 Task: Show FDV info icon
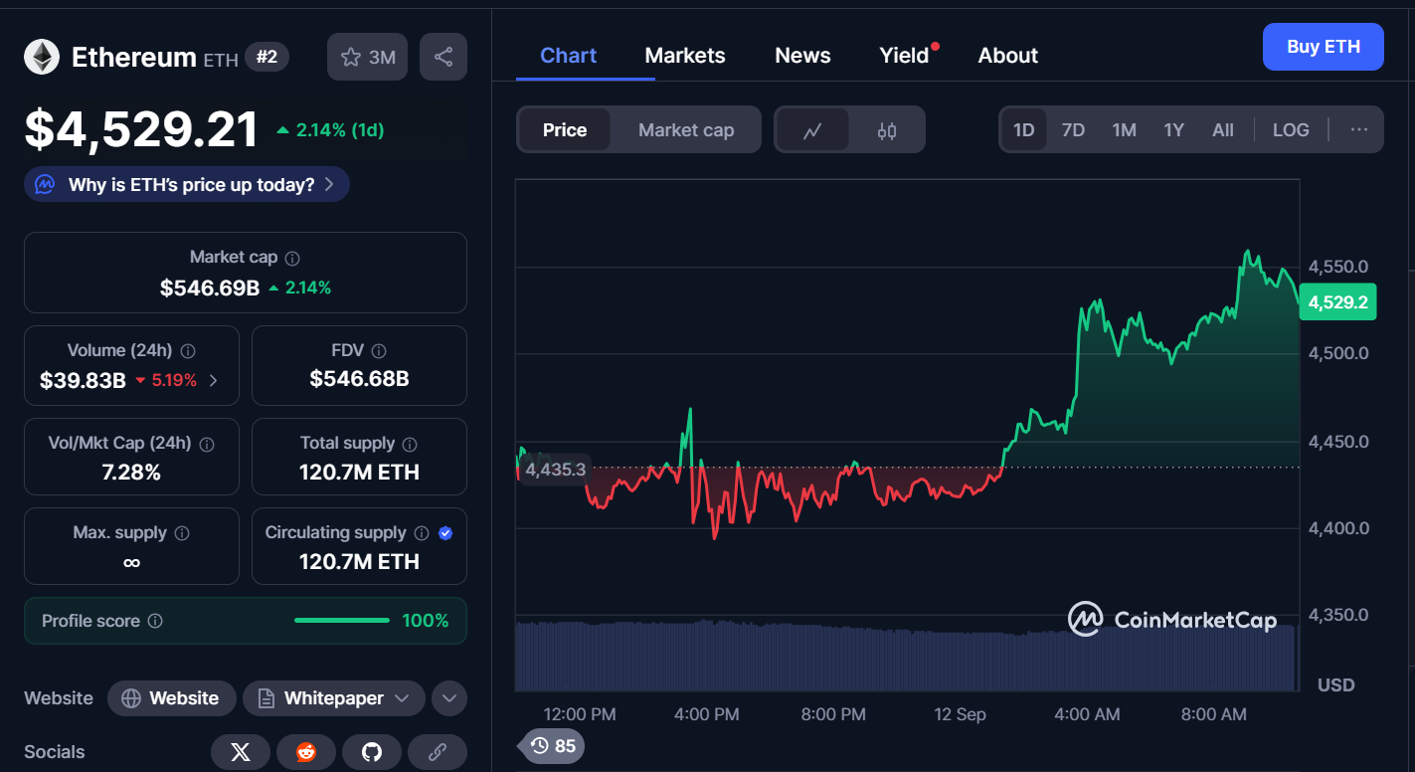point(378,351)
